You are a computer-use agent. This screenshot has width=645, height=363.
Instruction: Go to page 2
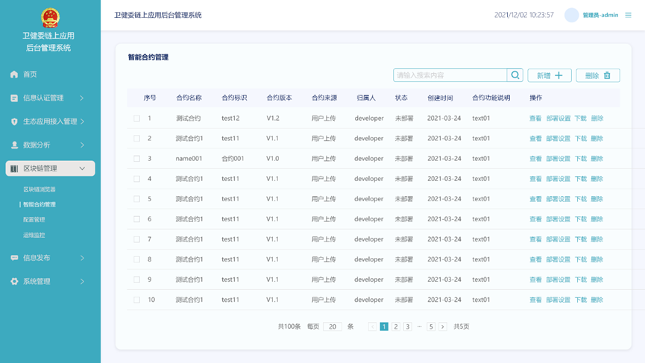coord(396,326)
